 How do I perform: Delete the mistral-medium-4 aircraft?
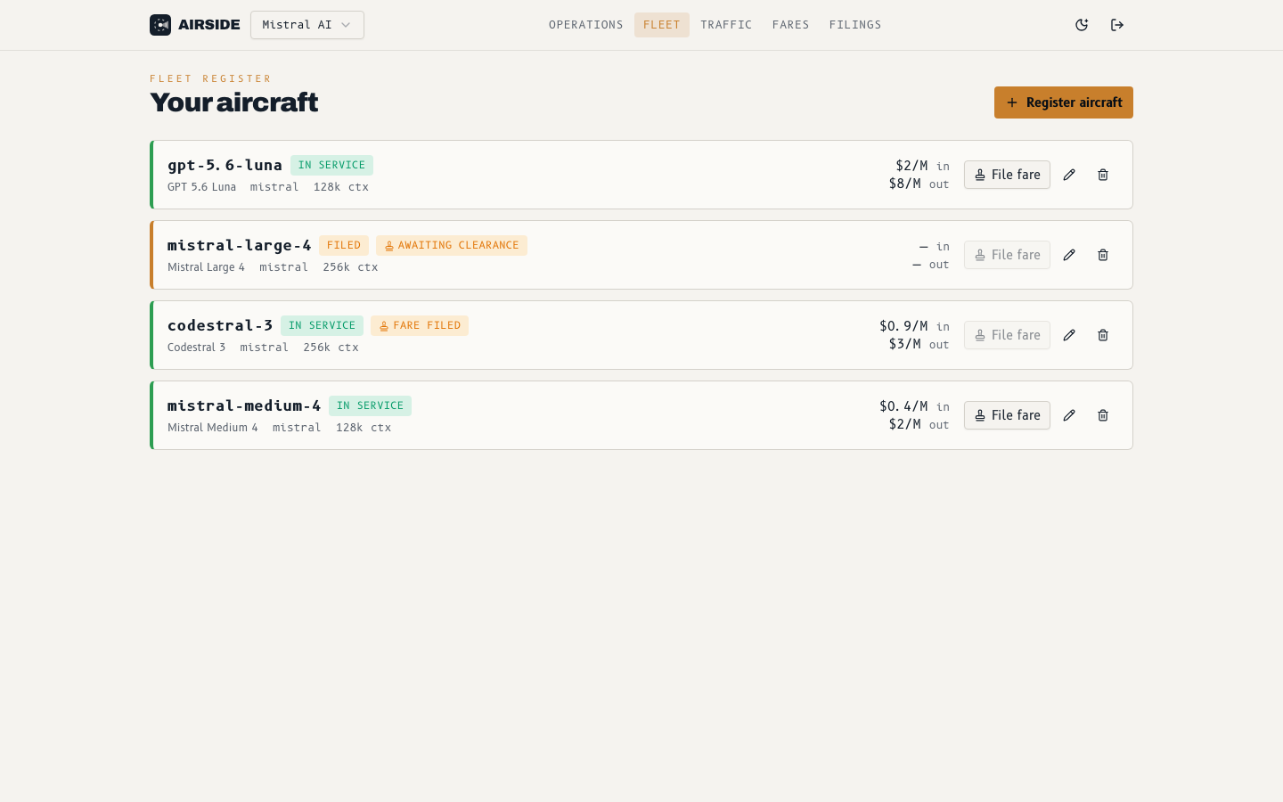[x=1103, y=415]
